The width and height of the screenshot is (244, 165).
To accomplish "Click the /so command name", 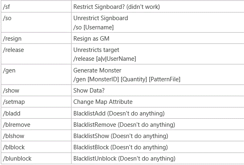I will click(x=7, y=18).
